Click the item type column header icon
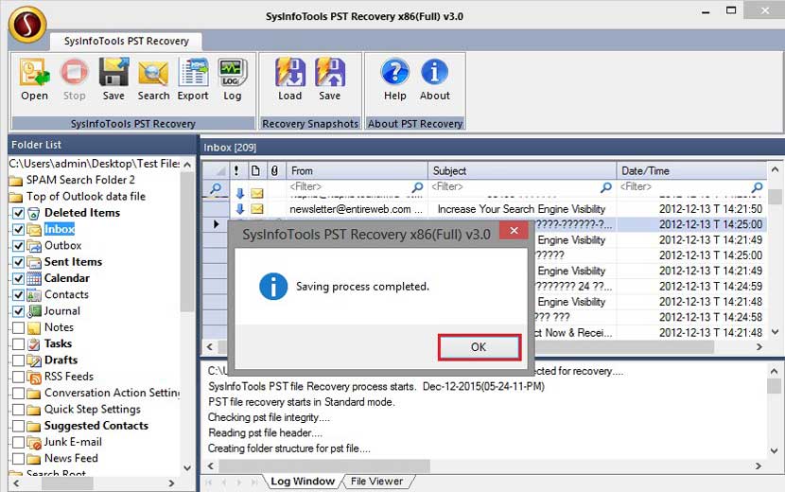 (255, 171)
